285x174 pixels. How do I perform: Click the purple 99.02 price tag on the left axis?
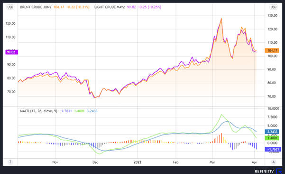12,52
